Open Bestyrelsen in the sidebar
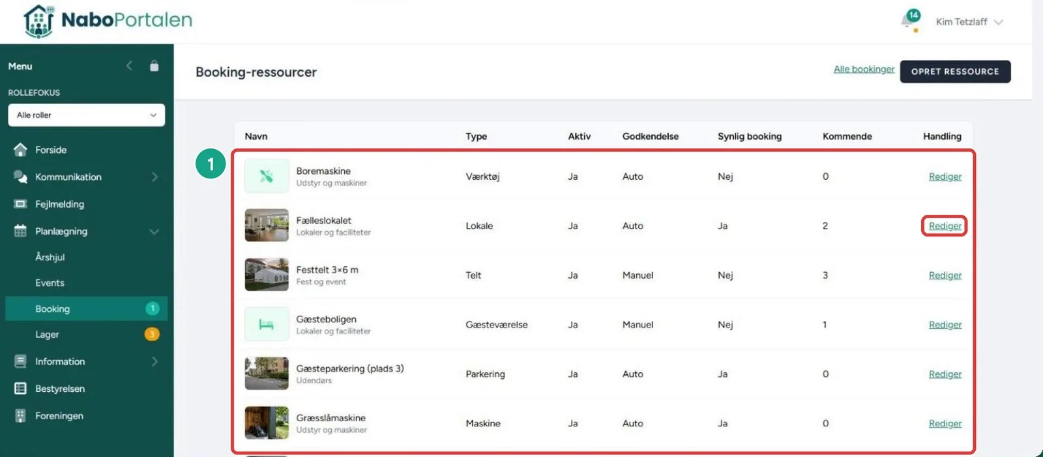The height and width of the screenshot is (457, 1043). point(60,389)
